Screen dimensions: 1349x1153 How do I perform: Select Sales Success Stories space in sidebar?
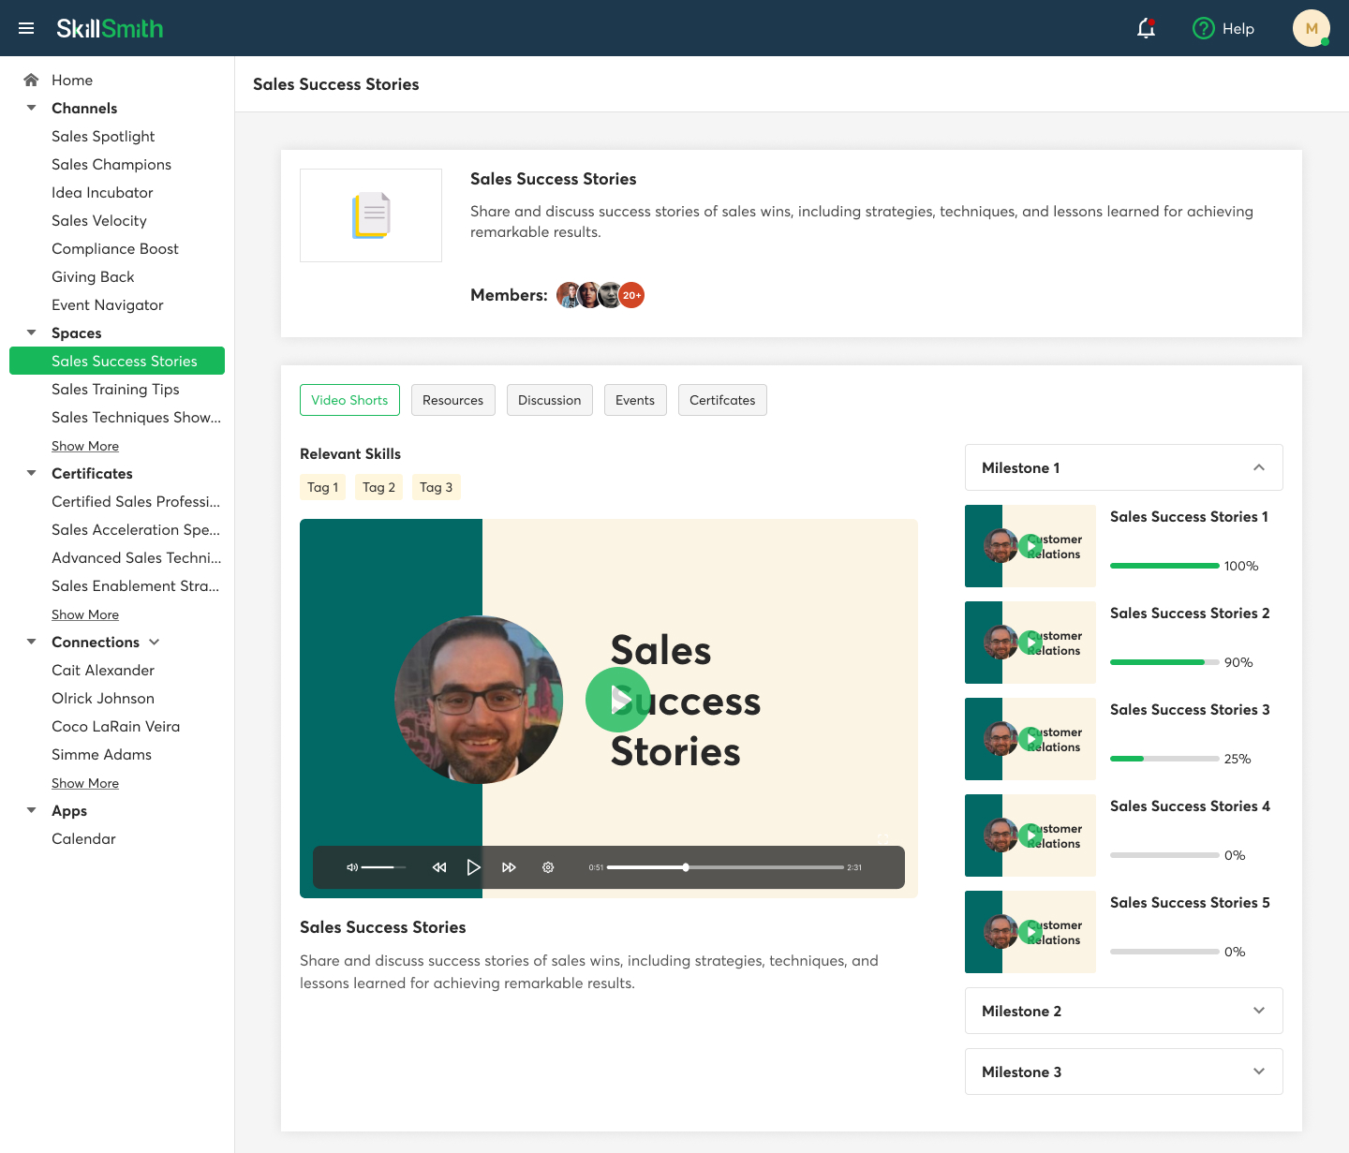pyautogui.click(x=117, y=361)
